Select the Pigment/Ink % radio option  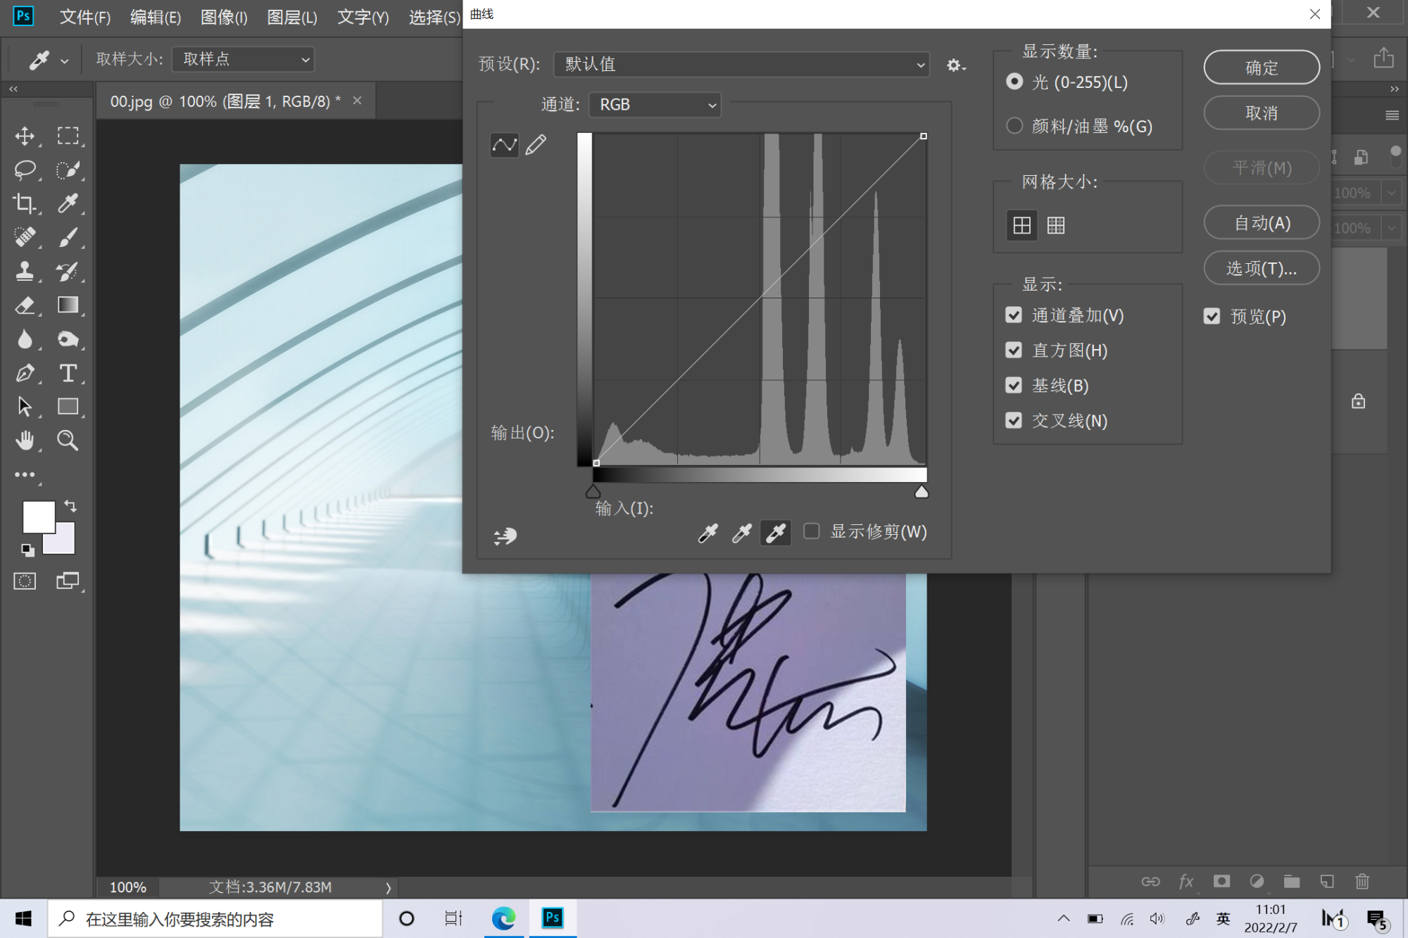1014,126
